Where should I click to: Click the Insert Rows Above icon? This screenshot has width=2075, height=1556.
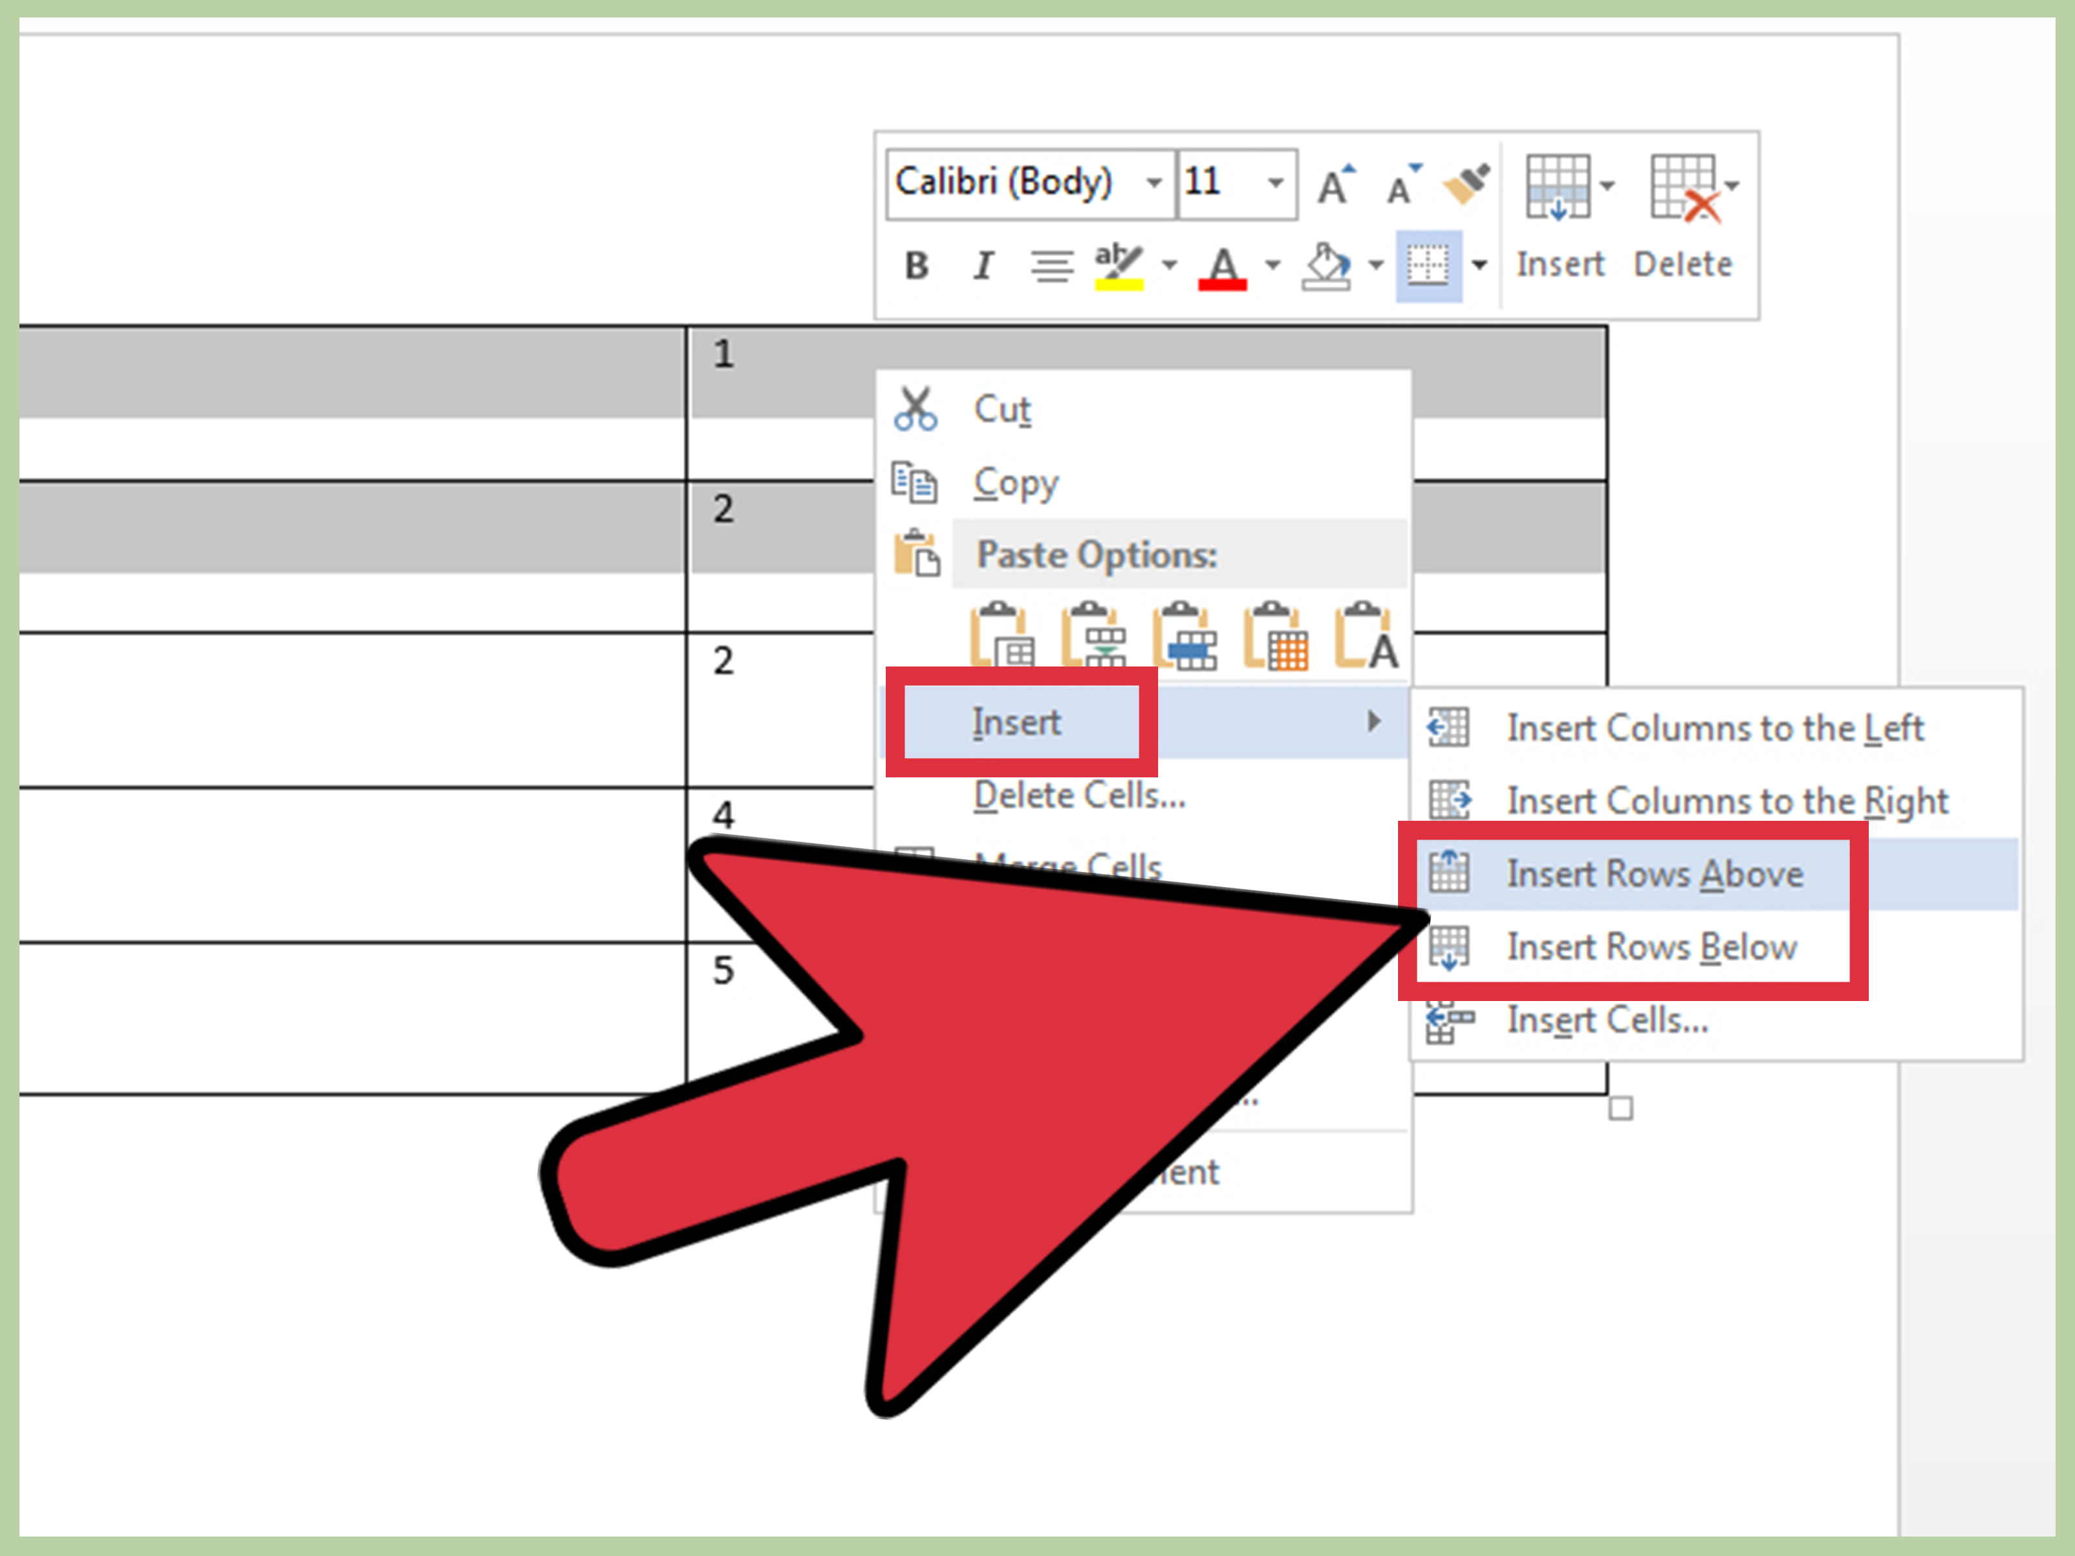click(x=1449, y=871)
